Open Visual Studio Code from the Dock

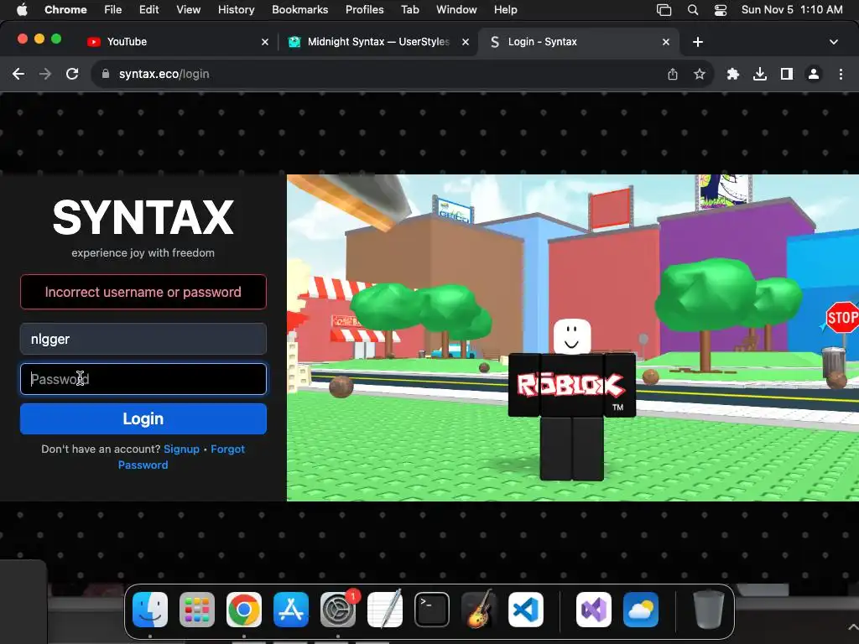pos(526,610)
